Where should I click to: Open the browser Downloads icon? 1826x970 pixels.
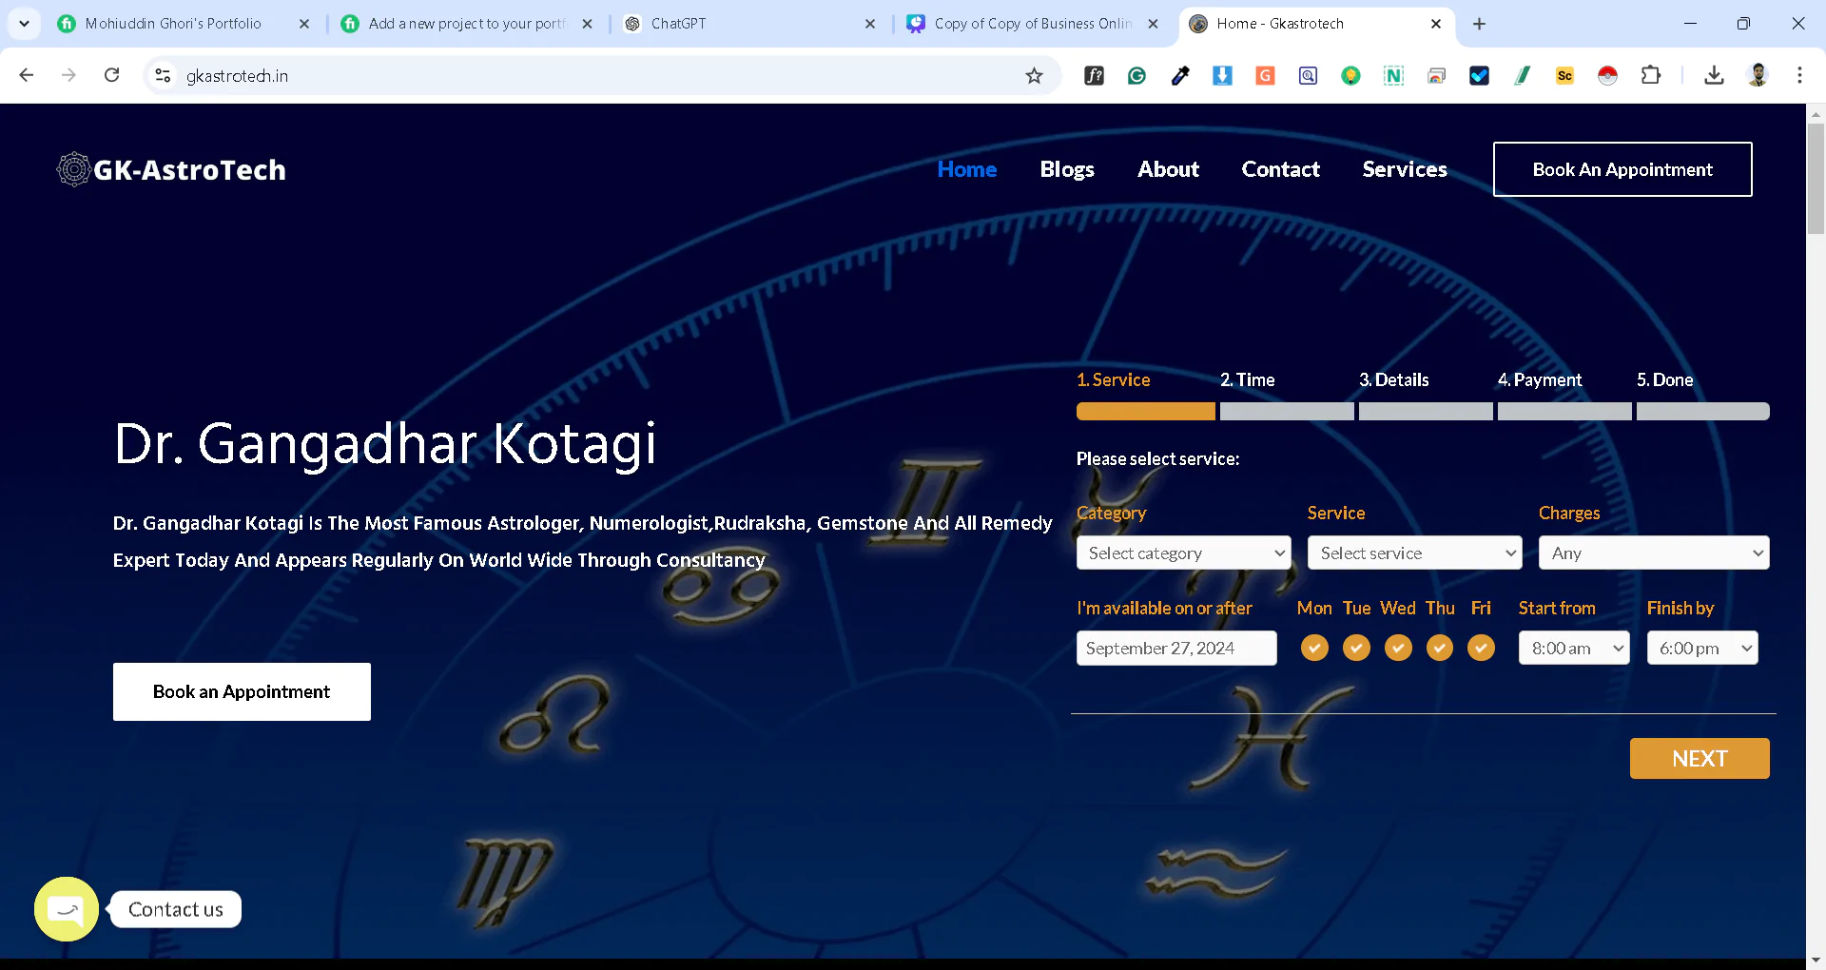1715,76
